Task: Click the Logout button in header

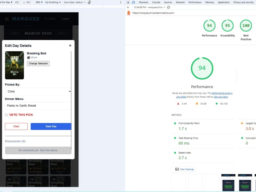Action: tap(65, 19)
